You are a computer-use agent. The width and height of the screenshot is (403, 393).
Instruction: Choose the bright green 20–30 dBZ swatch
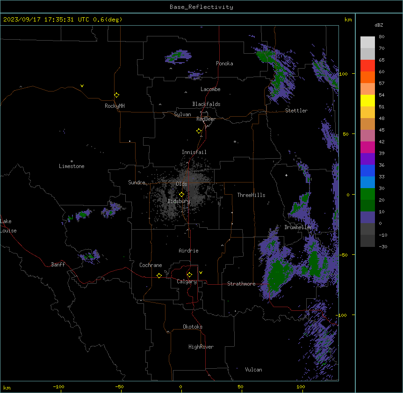(x=367, y=194)
